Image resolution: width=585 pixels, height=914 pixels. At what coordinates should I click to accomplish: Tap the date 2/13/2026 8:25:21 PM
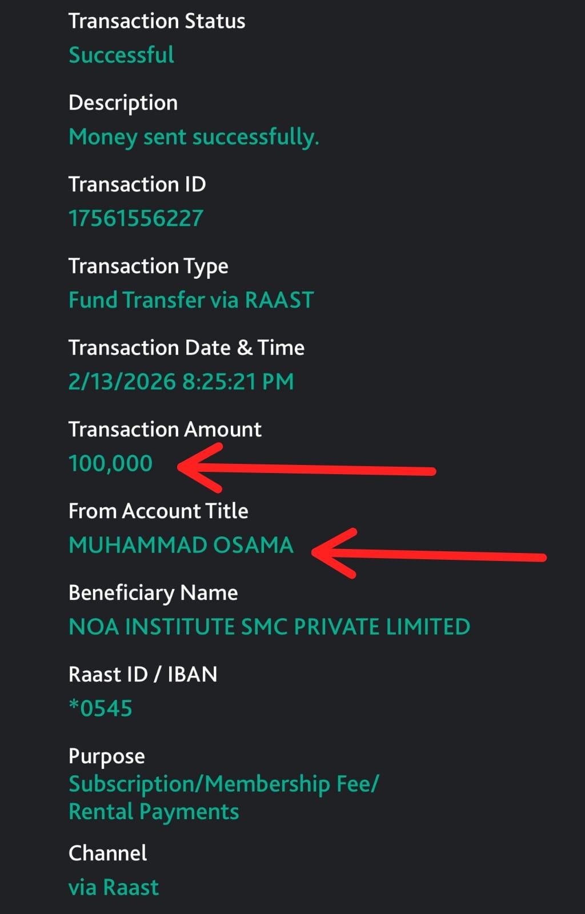point(181,382)
